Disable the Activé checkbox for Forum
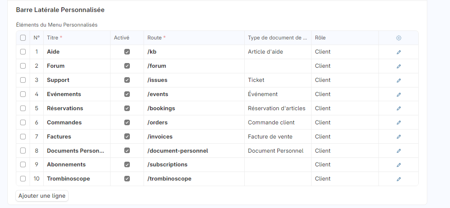The height and width of the screenshot is (208, 450). coord(127,66)
